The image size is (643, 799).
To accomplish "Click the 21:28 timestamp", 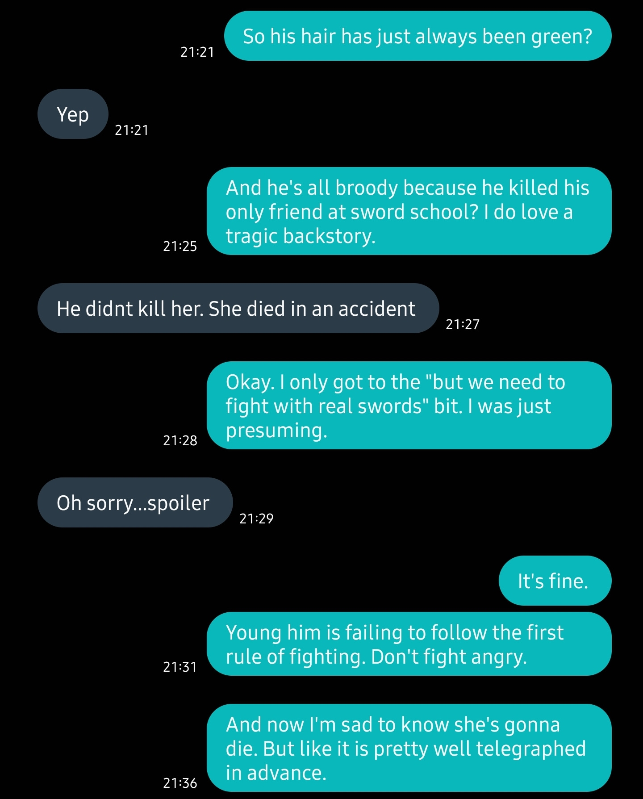I will (180, 441).
